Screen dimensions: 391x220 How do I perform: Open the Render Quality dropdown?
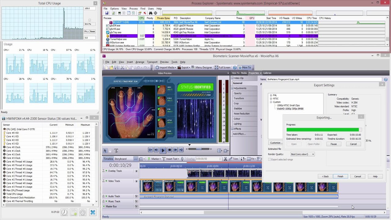[302, 154]
